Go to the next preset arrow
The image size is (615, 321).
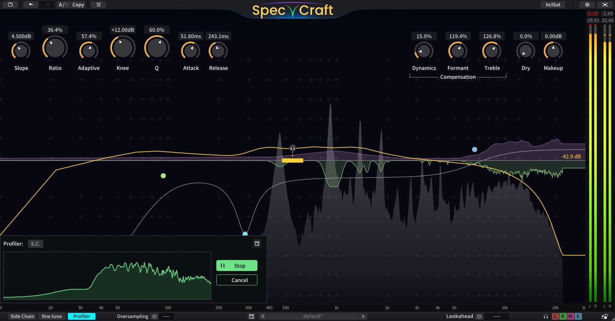click(363, 316)
